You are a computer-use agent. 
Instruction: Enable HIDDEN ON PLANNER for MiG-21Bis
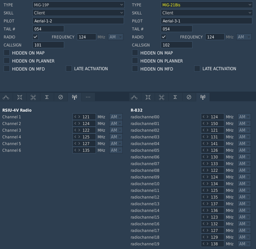135,61
